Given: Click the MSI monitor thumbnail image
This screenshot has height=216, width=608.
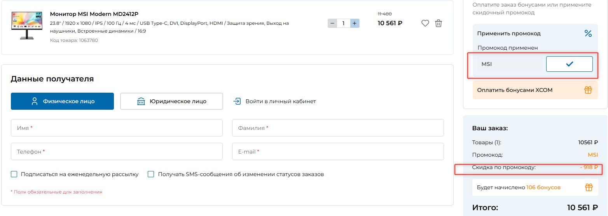Looking at the screenshot, I should click(26, 25).
